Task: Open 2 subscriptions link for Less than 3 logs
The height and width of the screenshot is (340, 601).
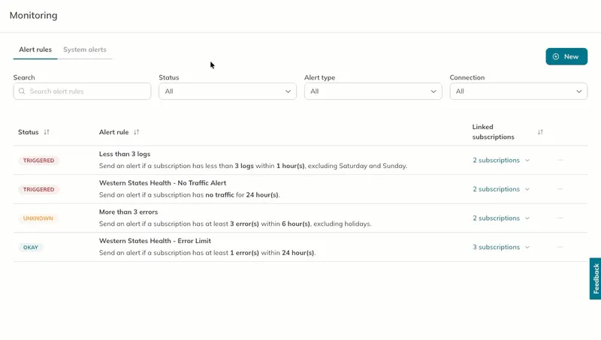Action: tap(496, 161)
